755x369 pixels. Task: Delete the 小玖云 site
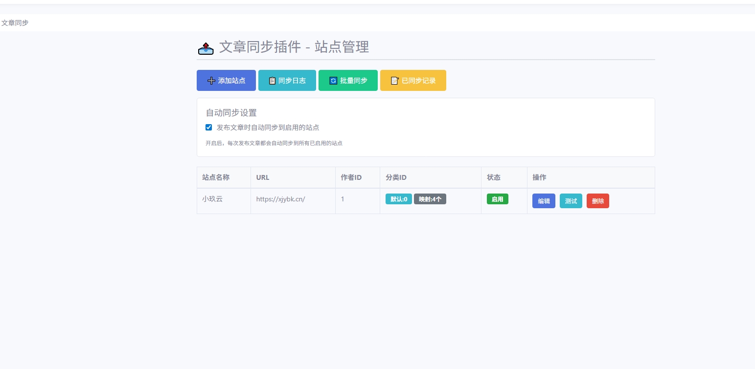[x=598, y=200]
